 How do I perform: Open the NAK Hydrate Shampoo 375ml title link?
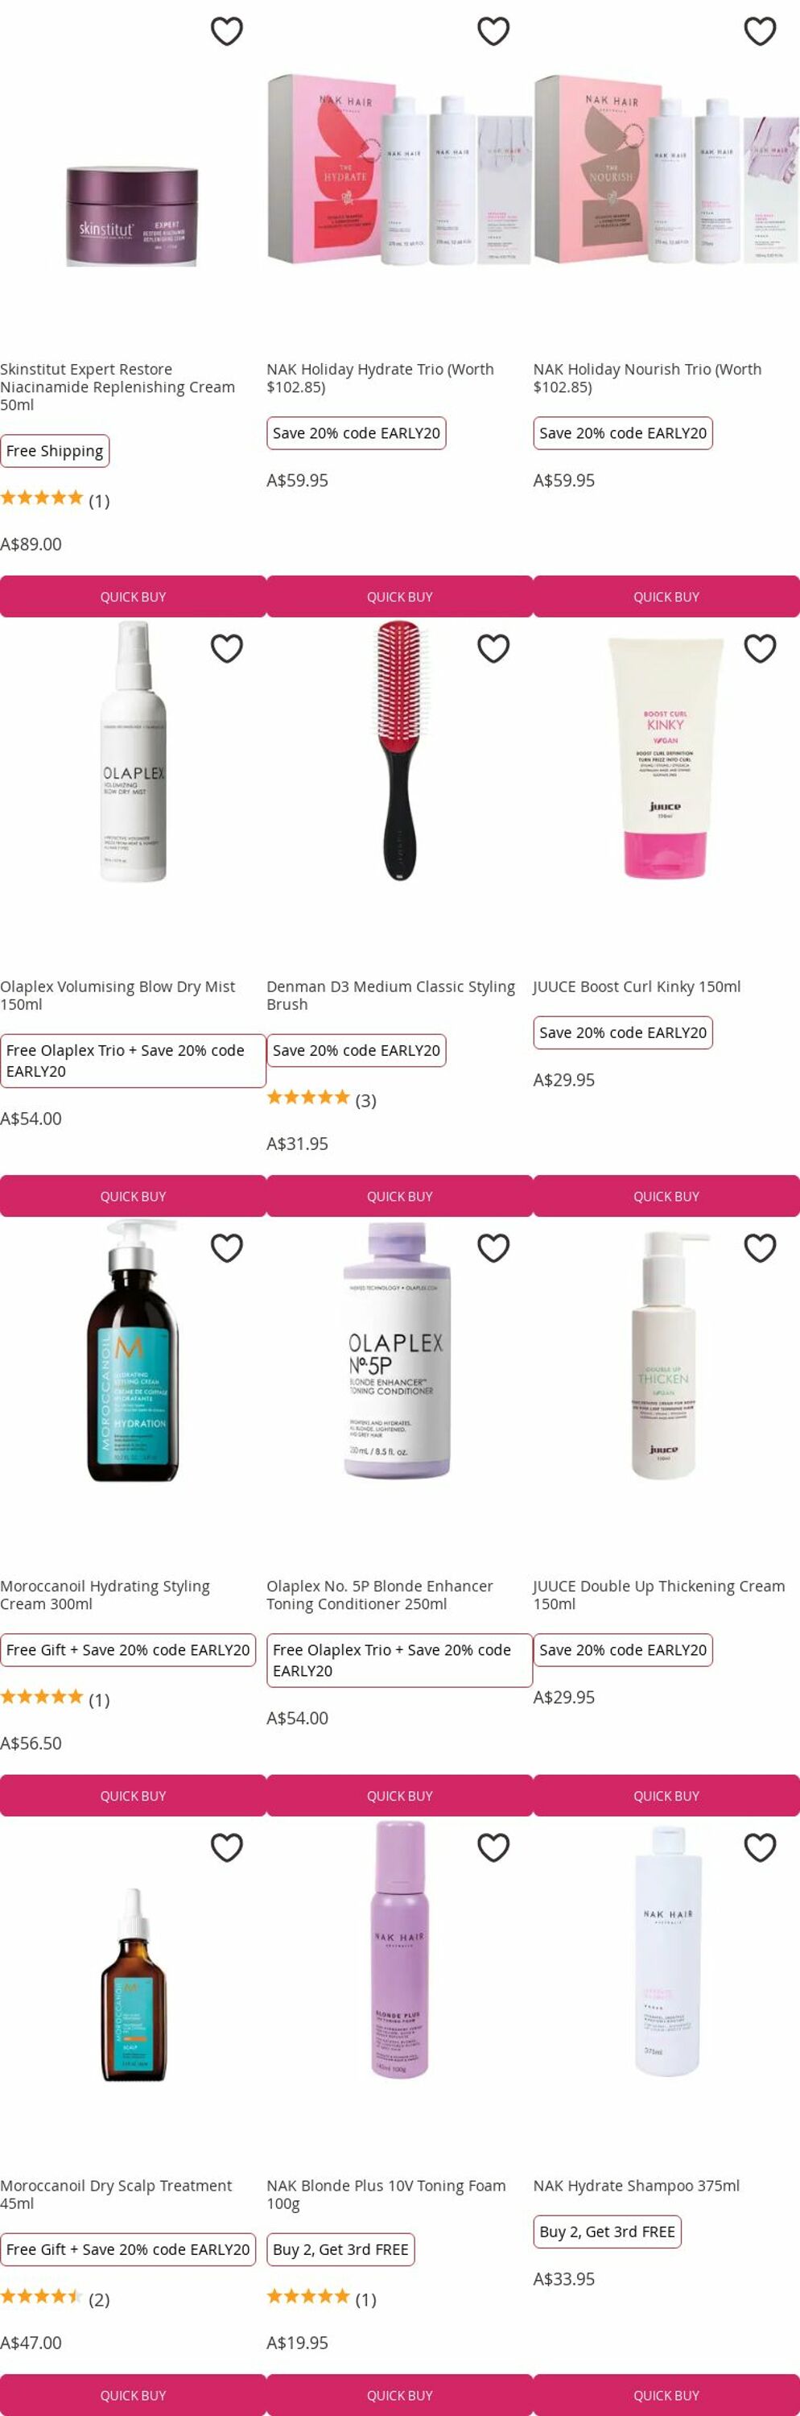636,2186
